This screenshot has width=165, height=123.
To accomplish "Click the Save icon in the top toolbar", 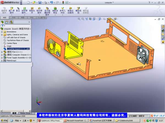I will [40, 3].
